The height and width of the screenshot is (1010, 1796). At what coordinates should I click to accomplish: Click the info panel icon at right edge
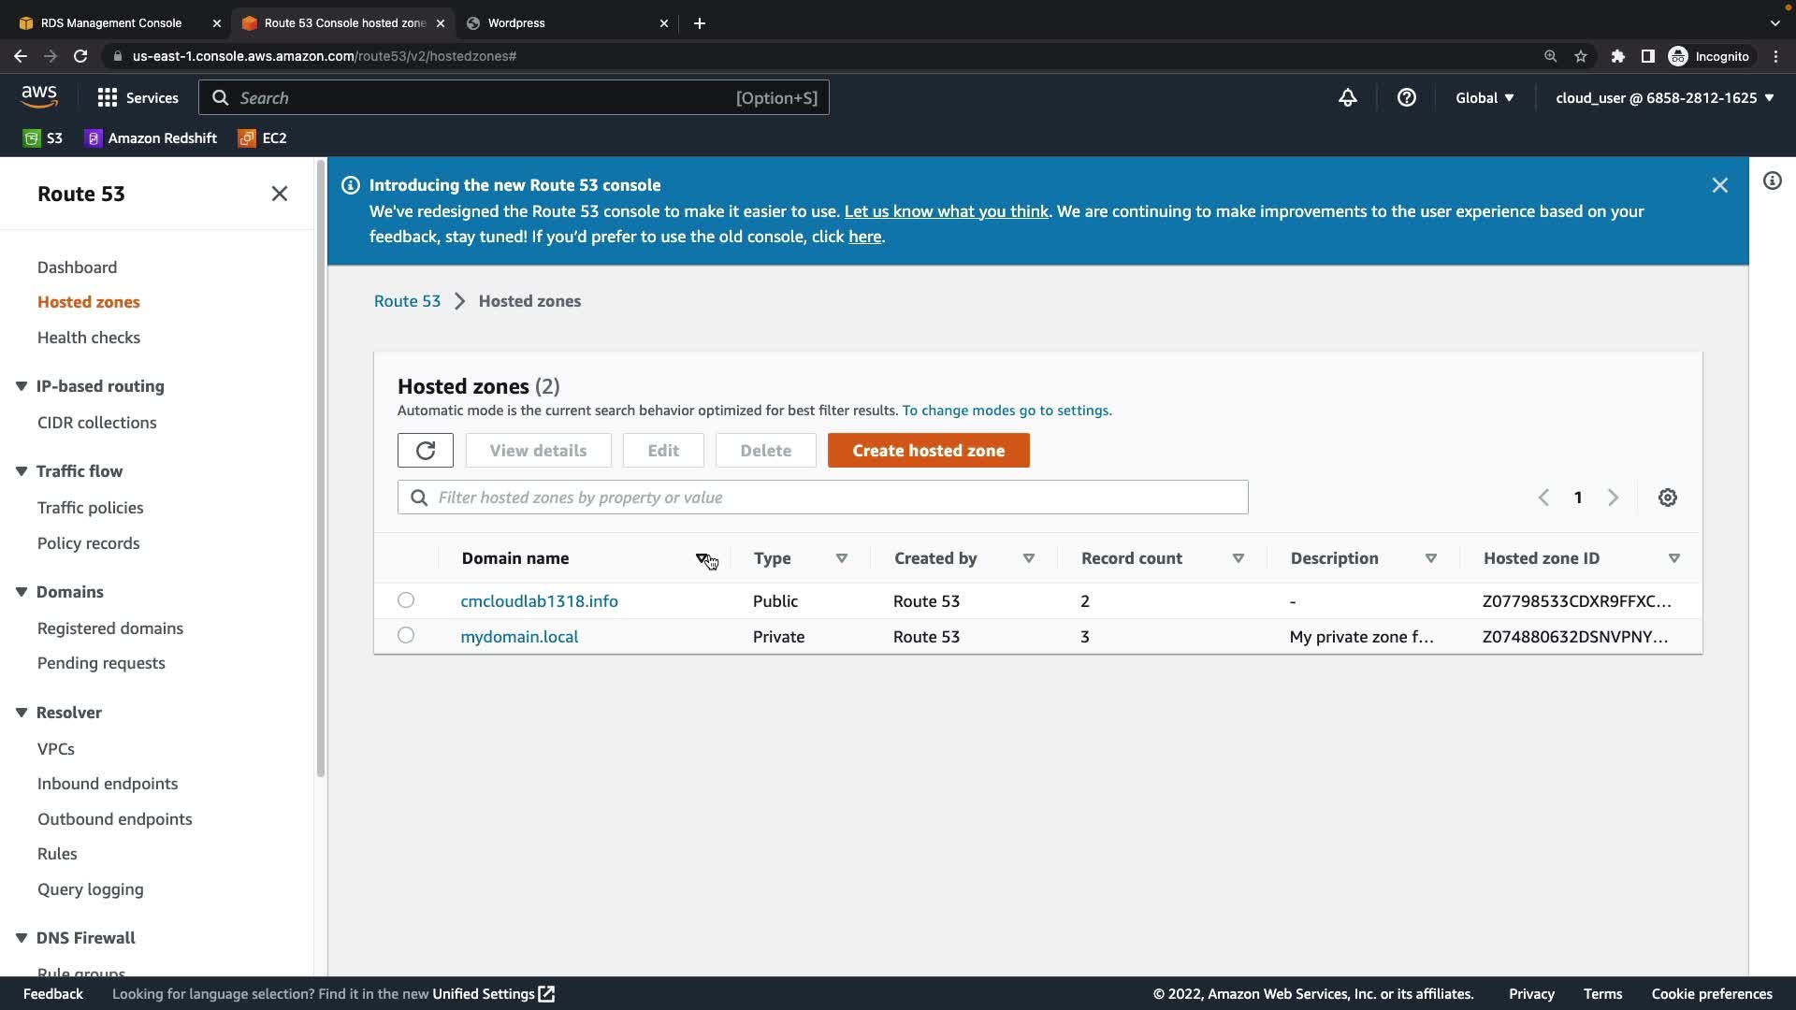(x=1772, y=181)
